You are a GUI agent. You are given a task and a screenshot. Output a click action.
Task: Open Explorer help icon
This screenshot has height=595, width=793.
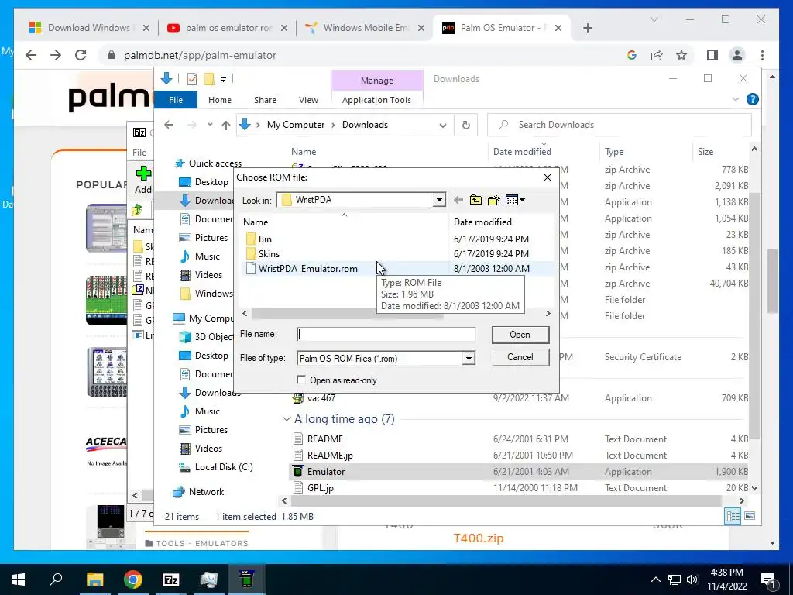click(x=752, y=100)
